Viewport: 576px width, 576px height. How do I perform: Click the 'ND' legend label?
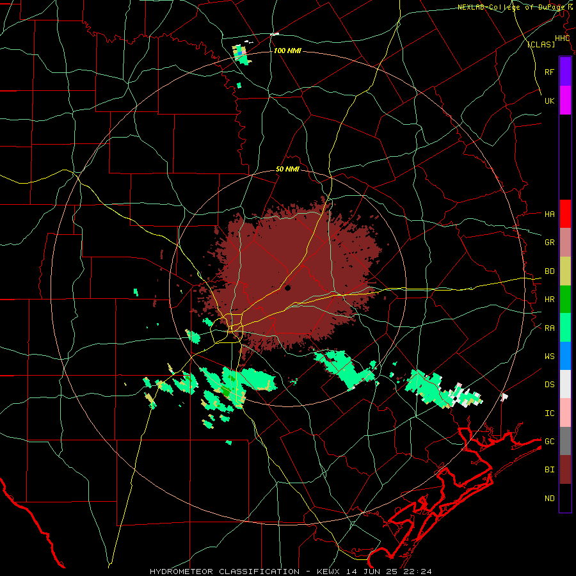click(549, 499)
